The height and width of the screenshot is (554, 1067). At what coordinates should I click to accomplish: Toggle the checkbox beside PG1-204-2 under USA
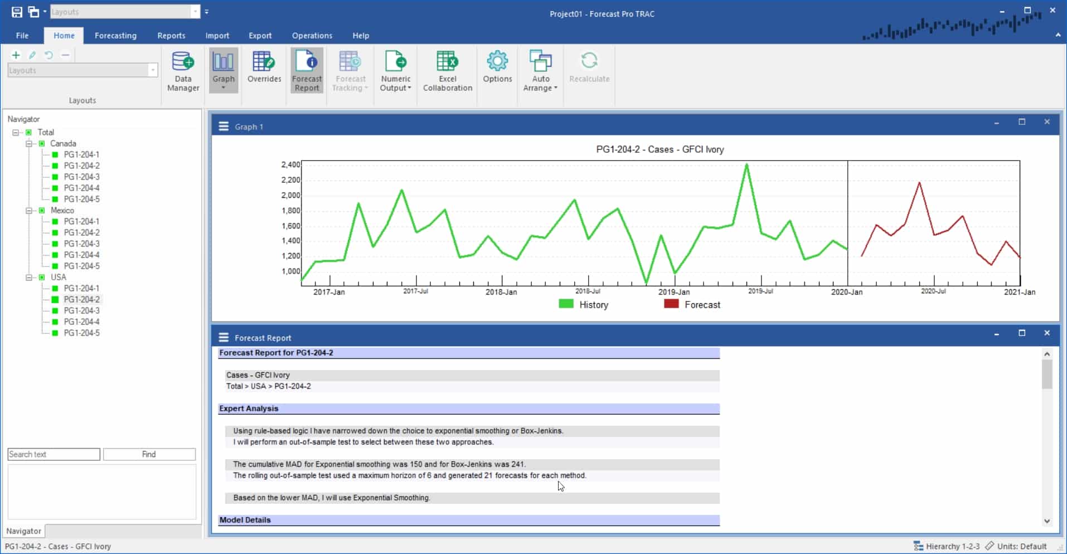tap(54, 299)
